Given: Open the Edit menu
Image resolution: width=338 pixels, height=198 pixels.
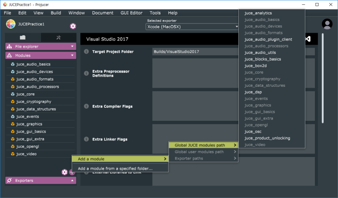Looking at the screenshot, I should (x=22, y=13).
